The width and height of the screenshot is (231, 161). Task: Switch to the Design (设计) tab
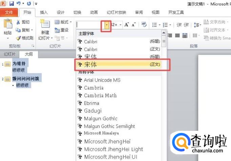pyautogui.click(x=61, y=13)
